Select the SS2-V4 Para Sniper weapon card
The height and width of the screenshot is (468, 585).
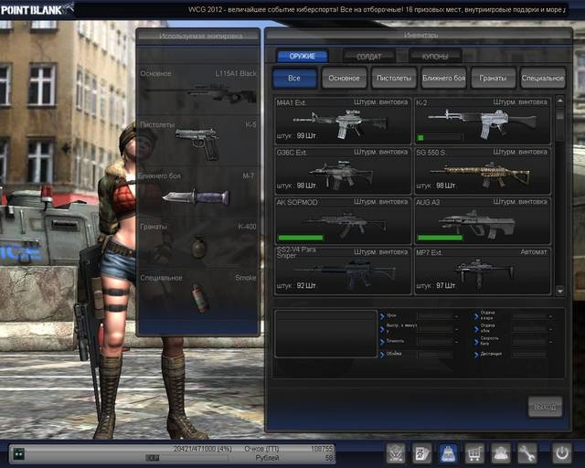(x=343, y=271)
